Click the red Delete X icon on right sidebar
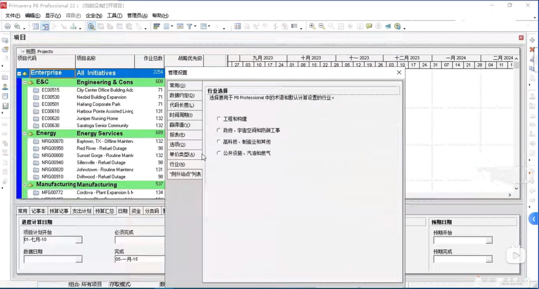539x289 pixels. click(532, 49)
